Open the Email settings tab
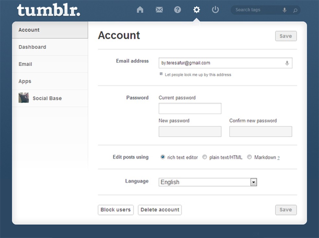The height and width of the screenshot is (238, 319). tap(25, 64)
